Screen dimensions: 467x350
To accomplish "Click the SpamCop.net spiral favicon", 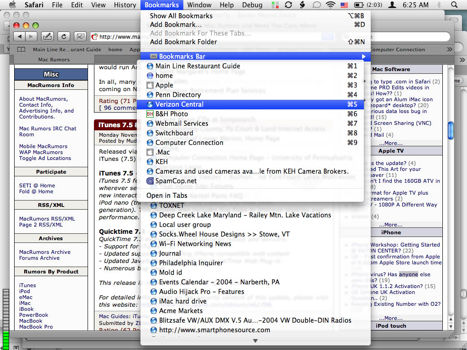I will pyautogui.click(x=150, y=181).
